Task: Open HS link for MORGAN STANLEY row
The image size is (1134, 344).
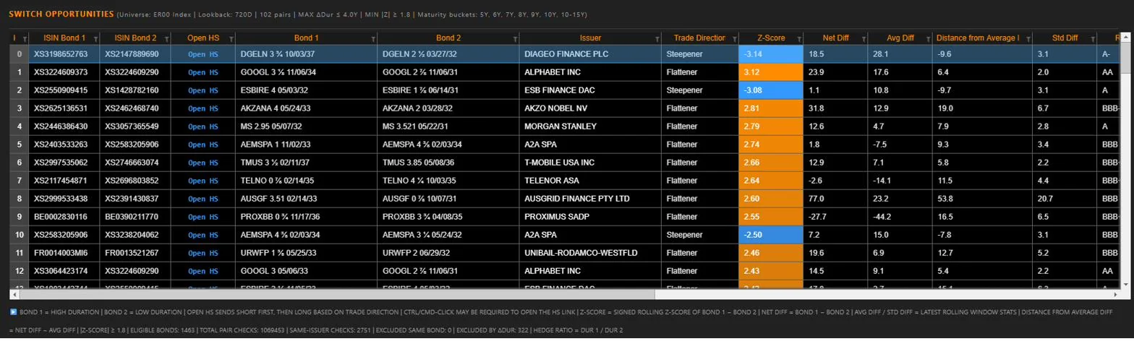Action: pyautogui.click(x=202, y=126)
